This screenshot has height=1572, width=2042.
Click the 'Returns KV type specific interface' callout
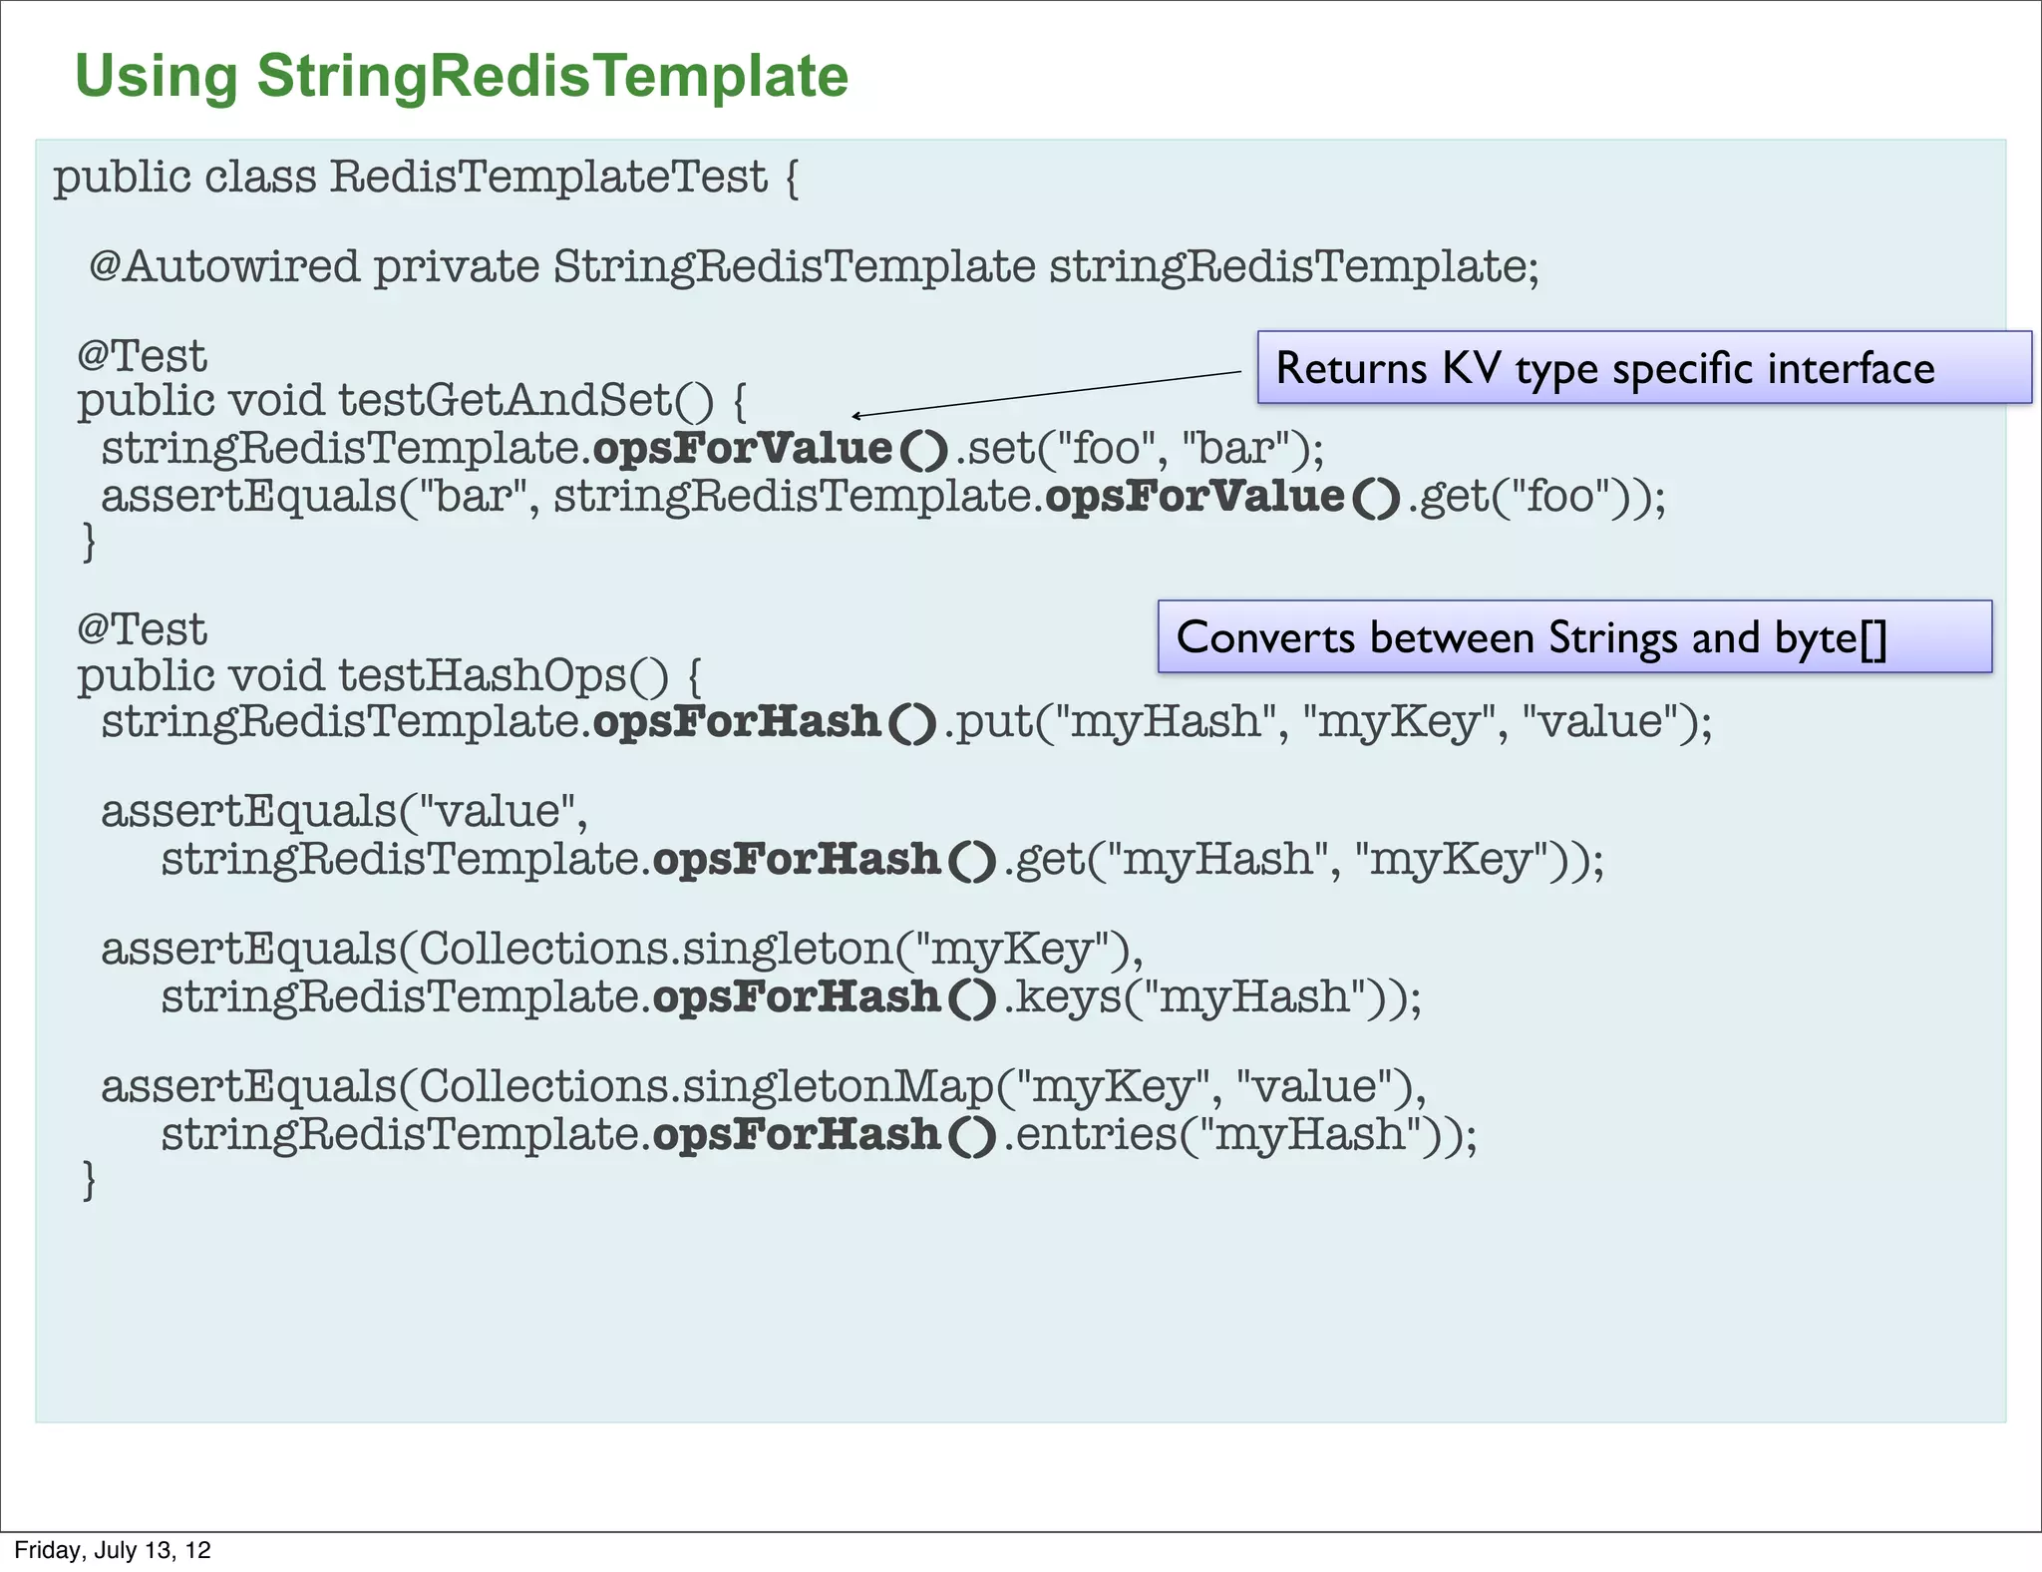pyautogui.click(x=1644, y=367)
